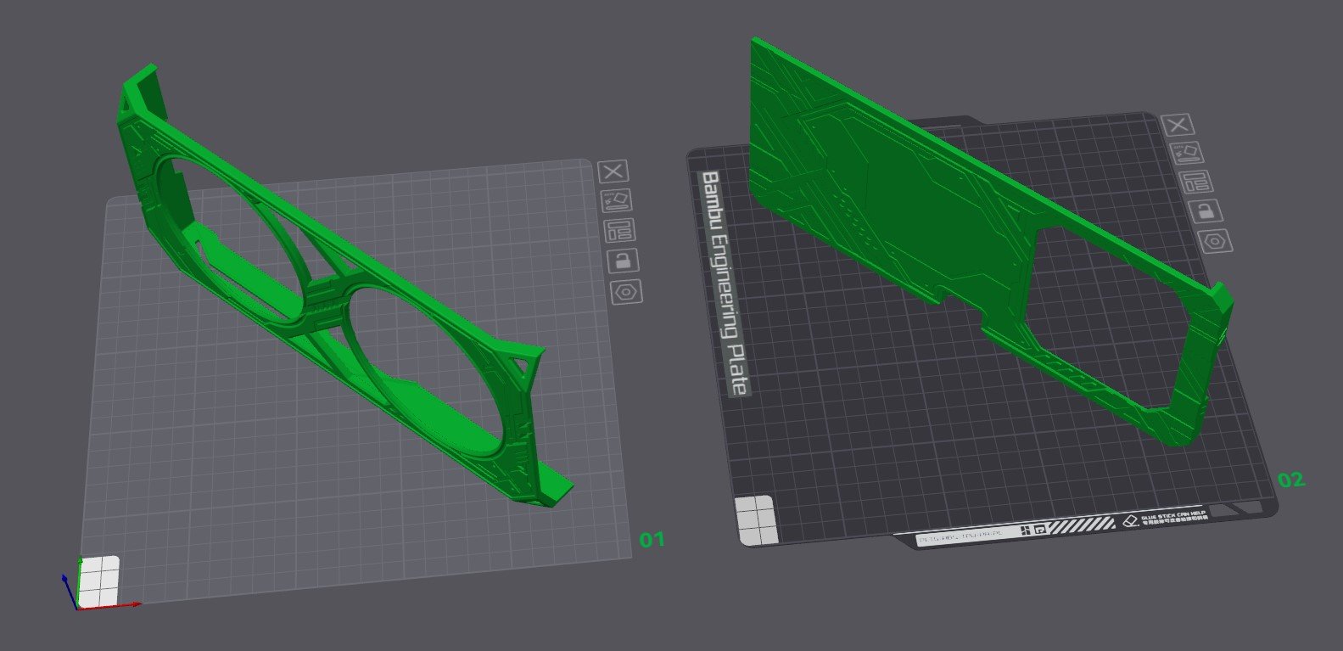Delete plate 02 with its X icon
Screen dimensions: 1343x651
point(1177,126)
